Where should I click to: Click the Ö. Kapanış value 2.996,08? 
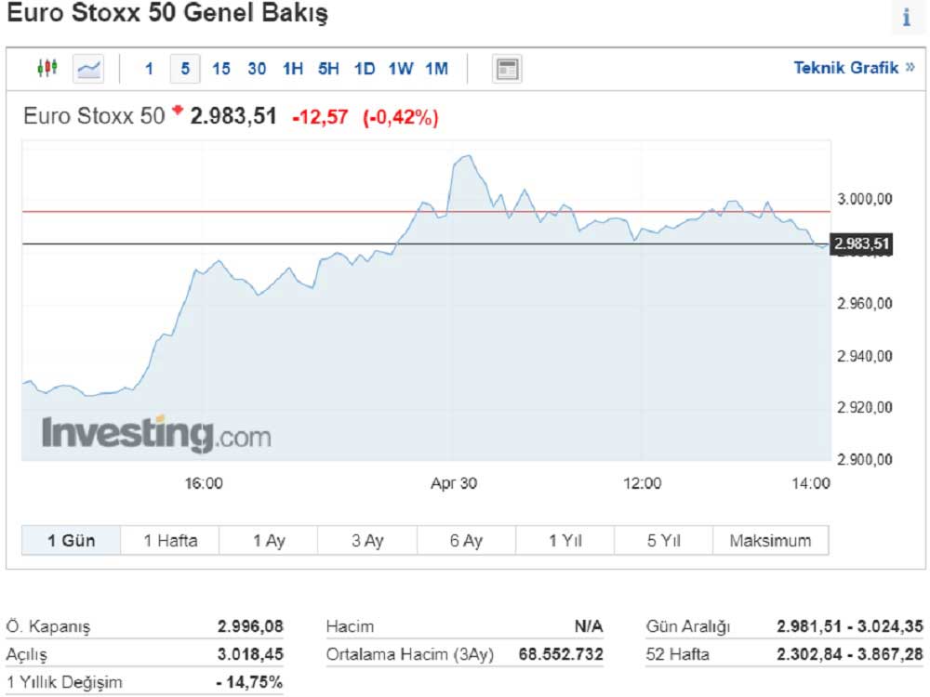point(250,625)
